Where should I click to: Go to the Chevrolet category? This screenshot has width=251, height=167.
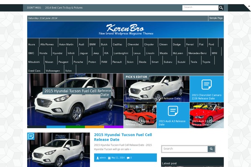point(133,44)
